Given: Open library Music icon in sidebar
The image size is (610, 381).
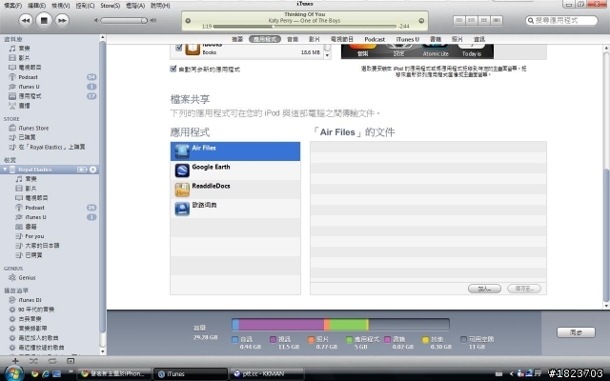Looking at the screenshot, I should click(x=12, y=49).
